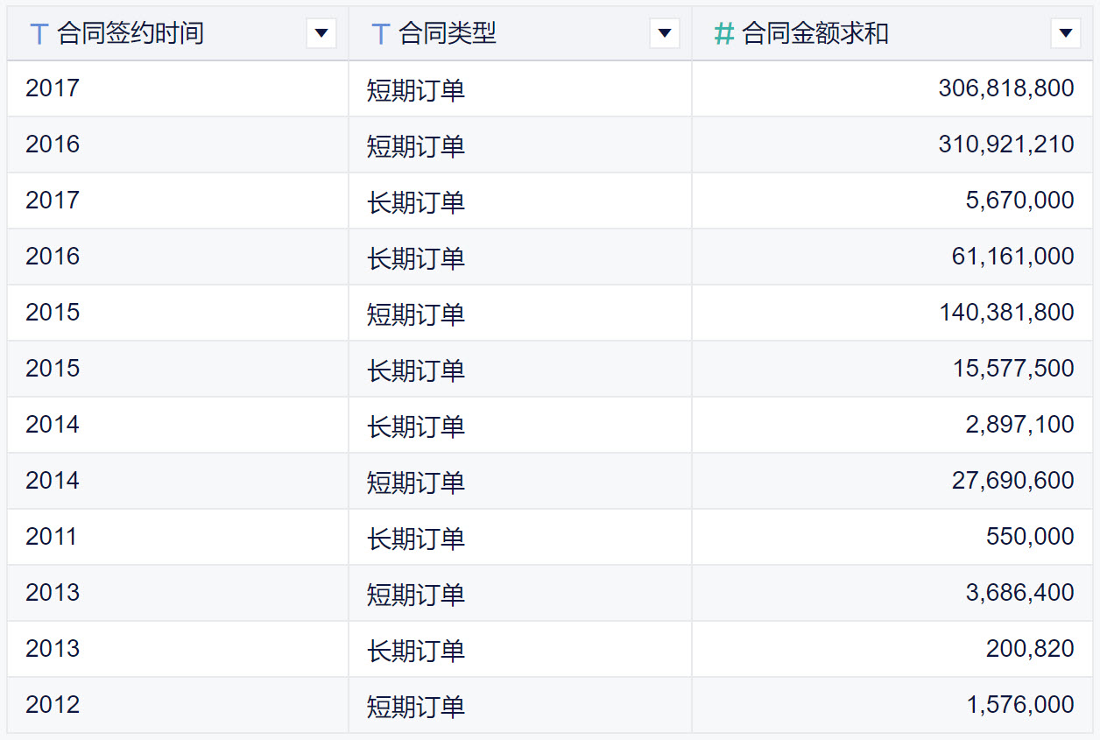Click 短期订单 in the 27,690,600 row
This screenshot has width=1100, height=740.
pyautogui.click(x=416, y=483)
